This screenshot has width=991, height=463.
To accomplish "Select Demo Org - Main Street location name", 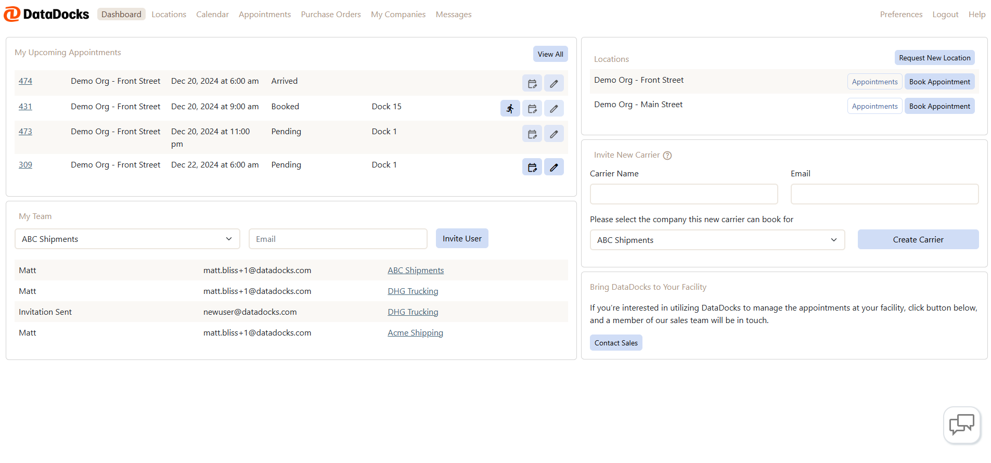I will [638, 105].
